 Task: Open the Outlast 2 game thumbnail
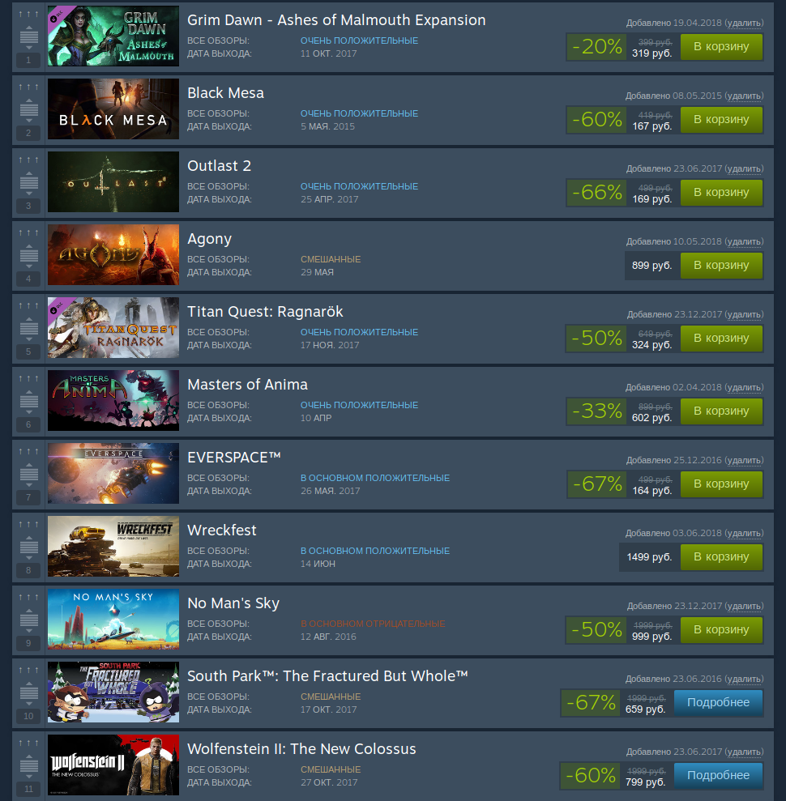click(113, 182)
